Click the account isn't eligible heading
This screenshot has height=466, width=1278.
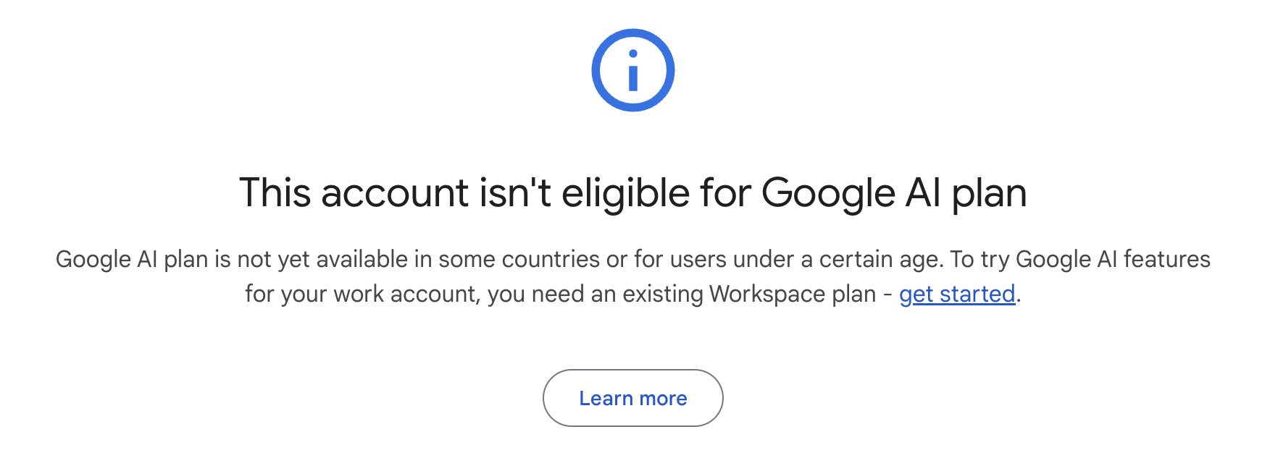tap(633, 193)
